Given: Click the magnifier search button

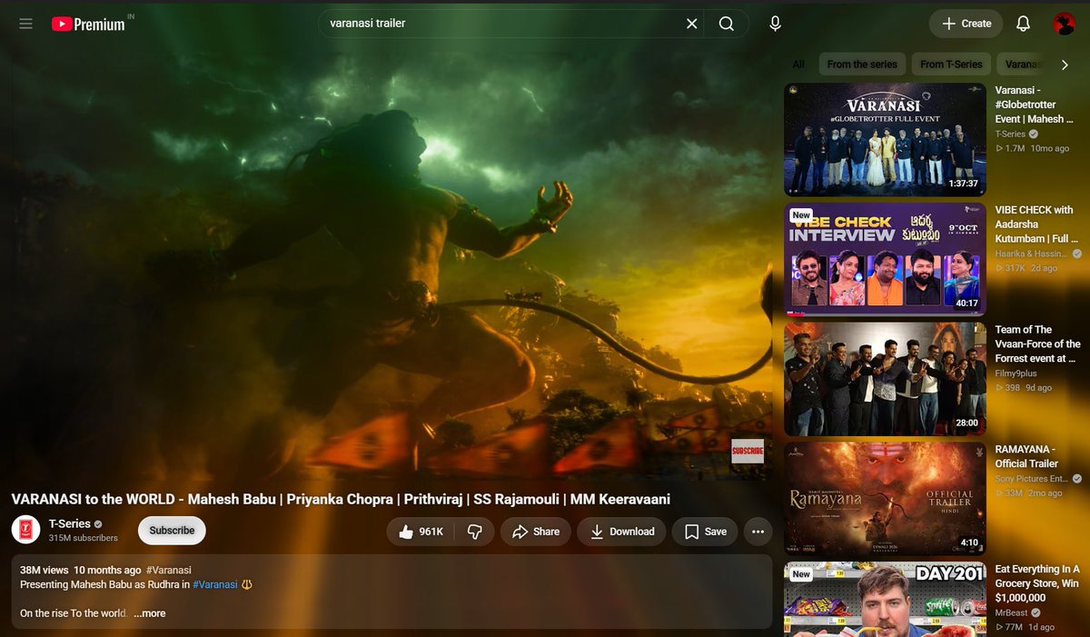Looking at the screenshot, I should (727, 24).
